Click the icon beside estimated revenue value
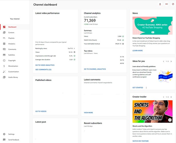176x143 pixels. [123, 44]
